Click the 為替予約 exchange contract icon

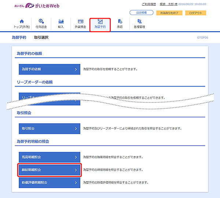pos(100,21)
